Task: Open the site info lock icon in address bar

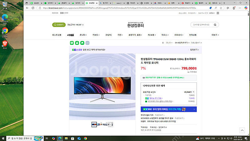Action: pyautogui.click(x=40, y=8)
